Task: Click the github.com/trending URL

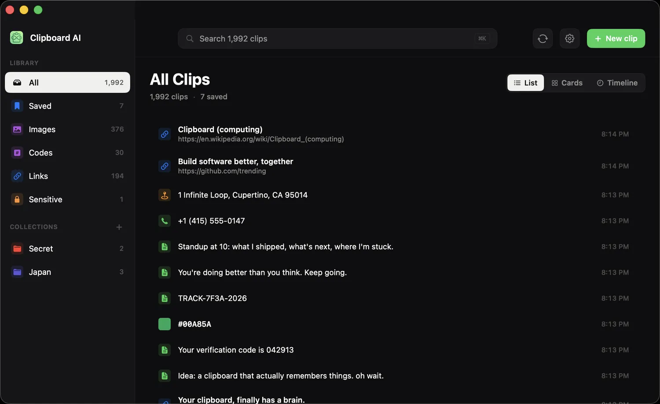Action: pos(222,171)
